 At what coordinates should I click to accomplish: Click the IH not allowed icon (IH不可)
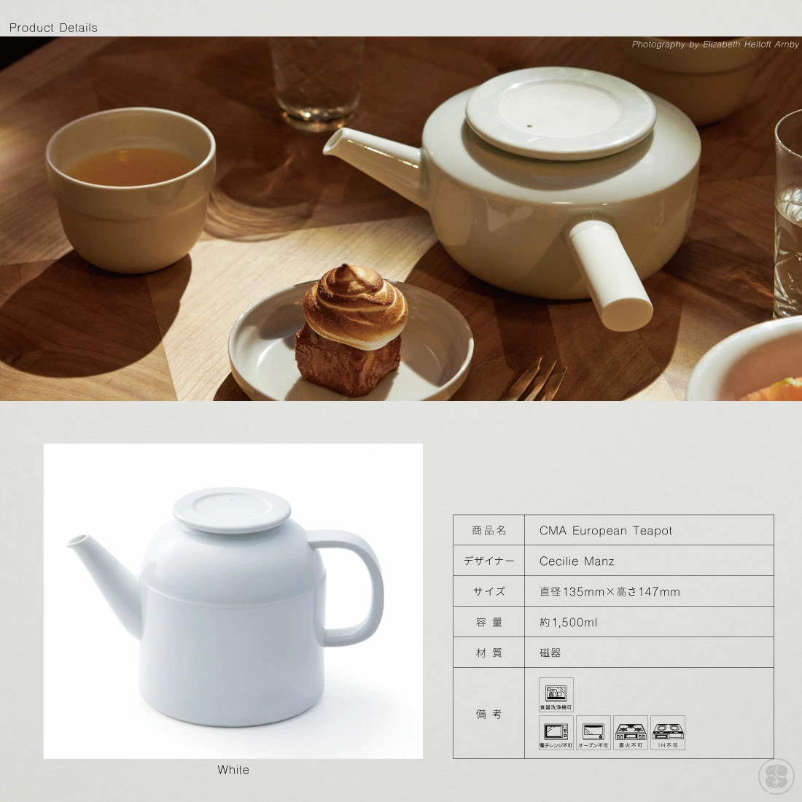668,733
